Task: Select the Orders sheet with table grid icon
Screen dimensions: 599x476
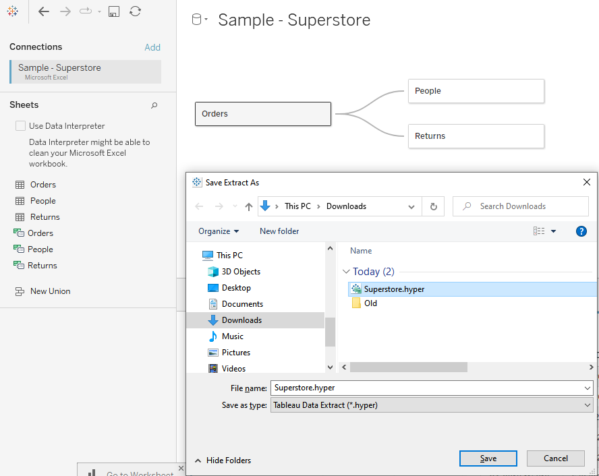Action: [36, 185]
